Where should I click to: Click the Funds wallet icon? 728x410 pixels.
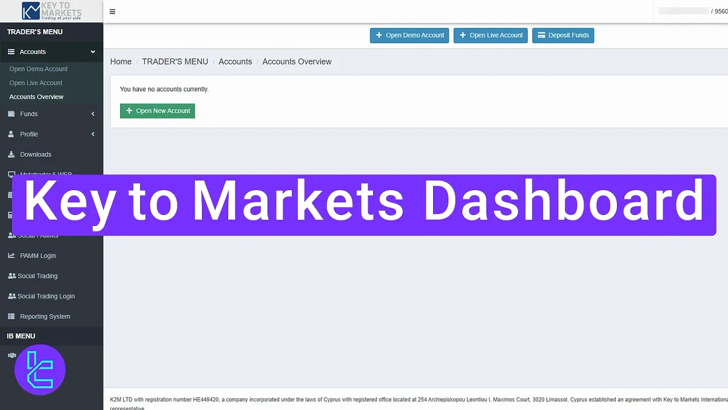point(12,114)
